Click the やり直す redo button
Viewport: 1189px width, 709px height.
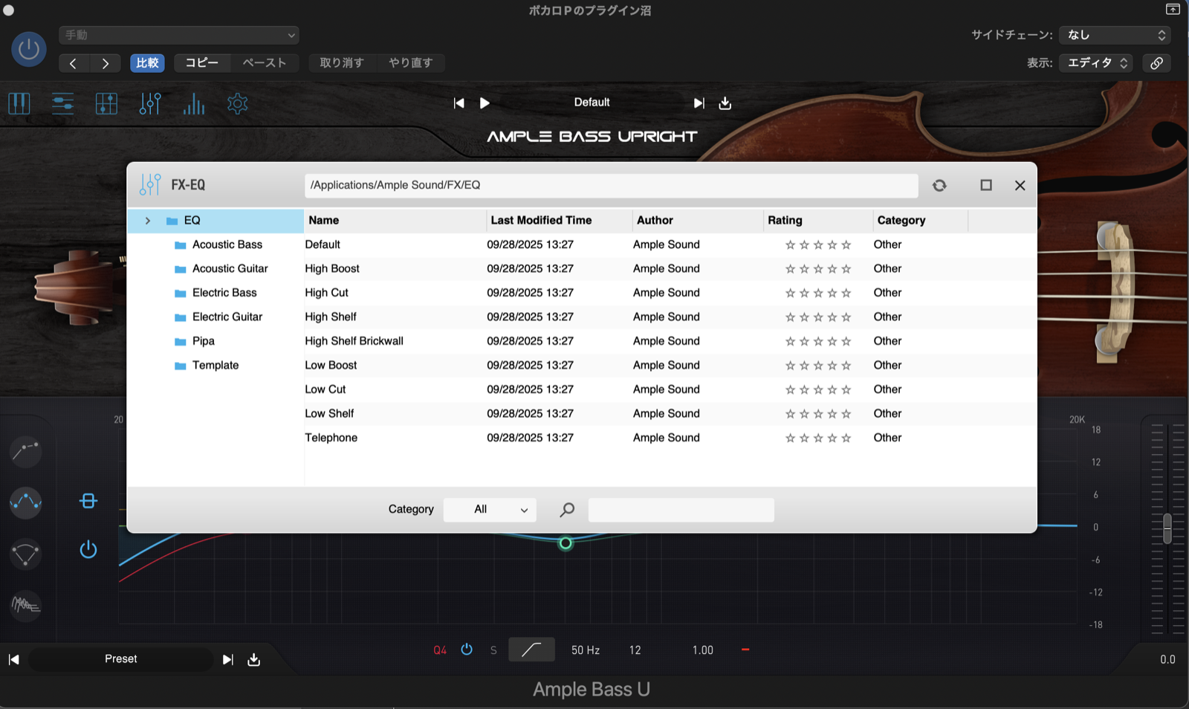(x=410, y=63)
